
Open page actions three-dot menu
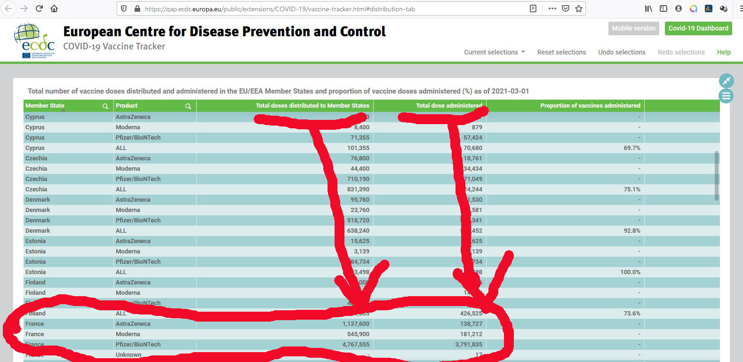pos(552,8)
